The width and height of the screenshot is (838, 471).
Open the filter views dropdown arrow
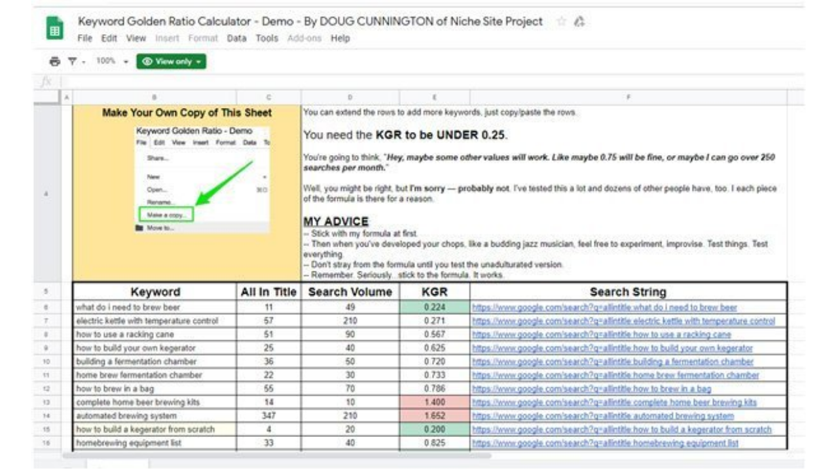click(84, 61)
